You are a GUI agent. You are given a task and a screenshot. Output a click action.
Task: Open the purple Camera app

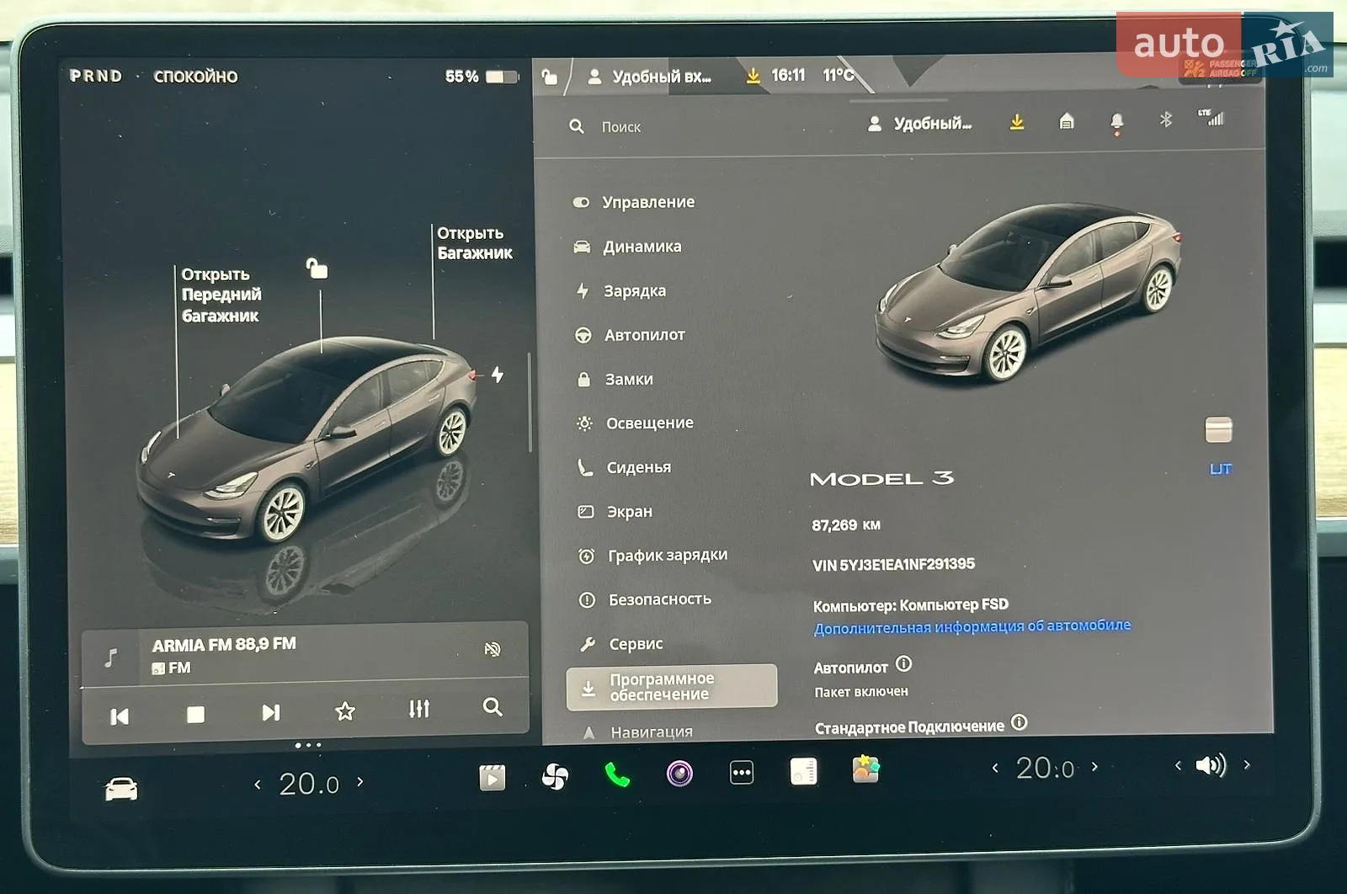(x=679, y=773)
